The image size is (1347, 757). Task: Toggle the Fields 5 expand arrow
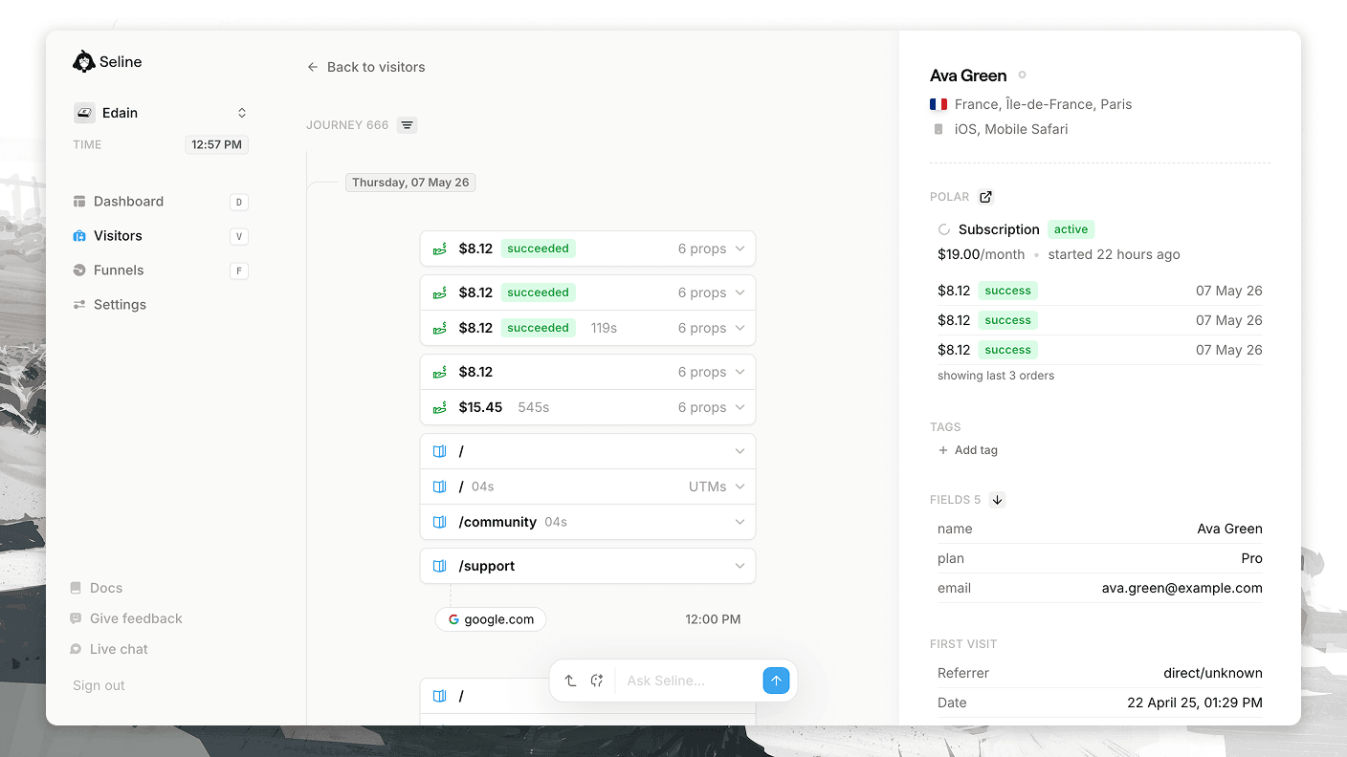point(997,500)
